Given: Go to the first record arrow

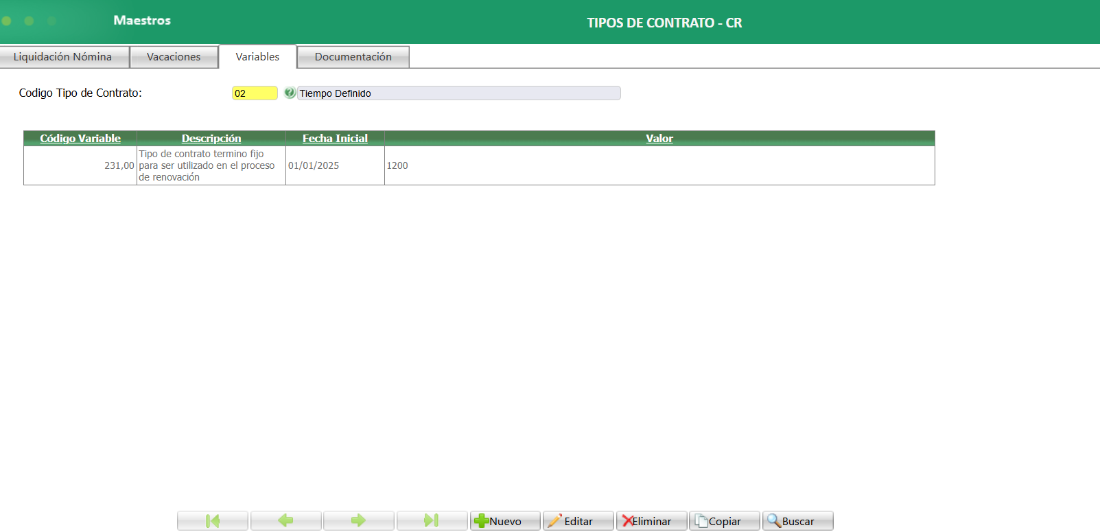Looking at the screenshot, I should [213, 521].
